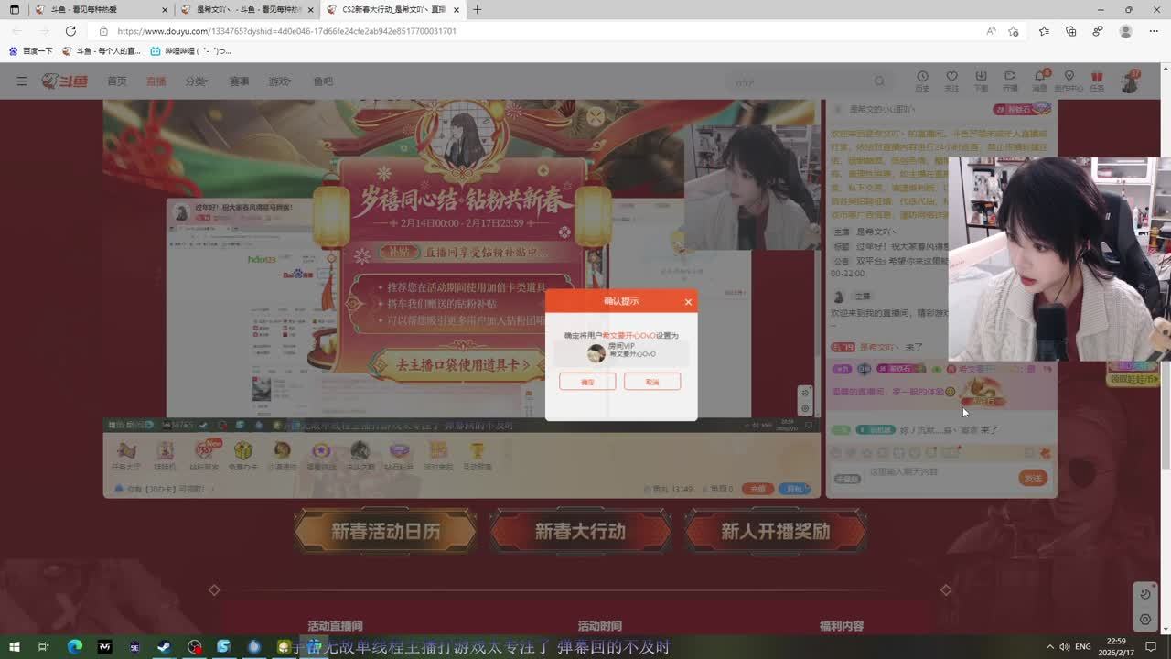This screenshot has height=659, width=1171.
Task: Click the Douyu logo
Action: click(x=64, y=81)
